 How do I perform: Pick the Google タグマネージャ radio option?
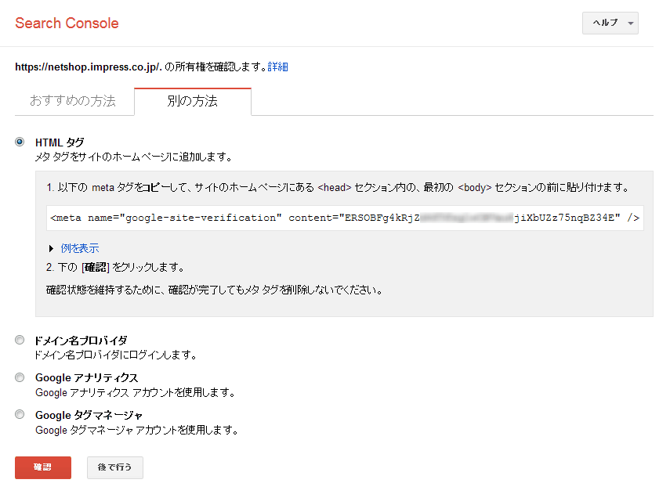20,414
